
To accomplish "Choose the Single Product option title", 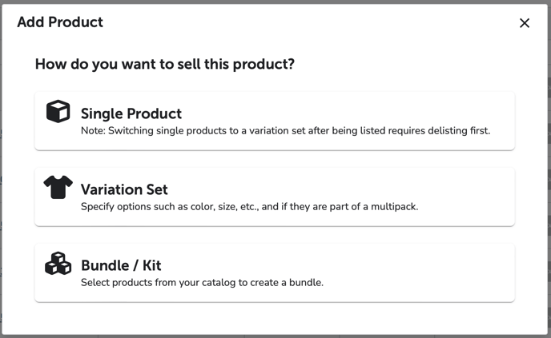I will point(131,113).
